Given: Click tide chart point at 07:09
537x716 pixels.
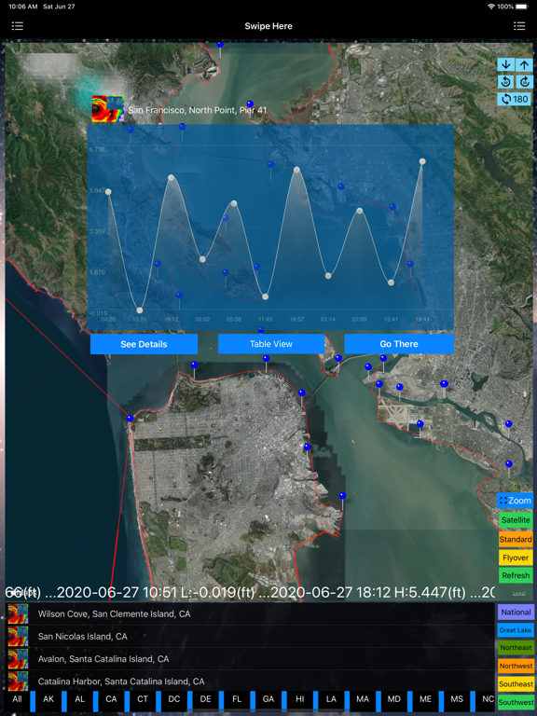Looking at the screenshot, I should (x=359, y=211).
